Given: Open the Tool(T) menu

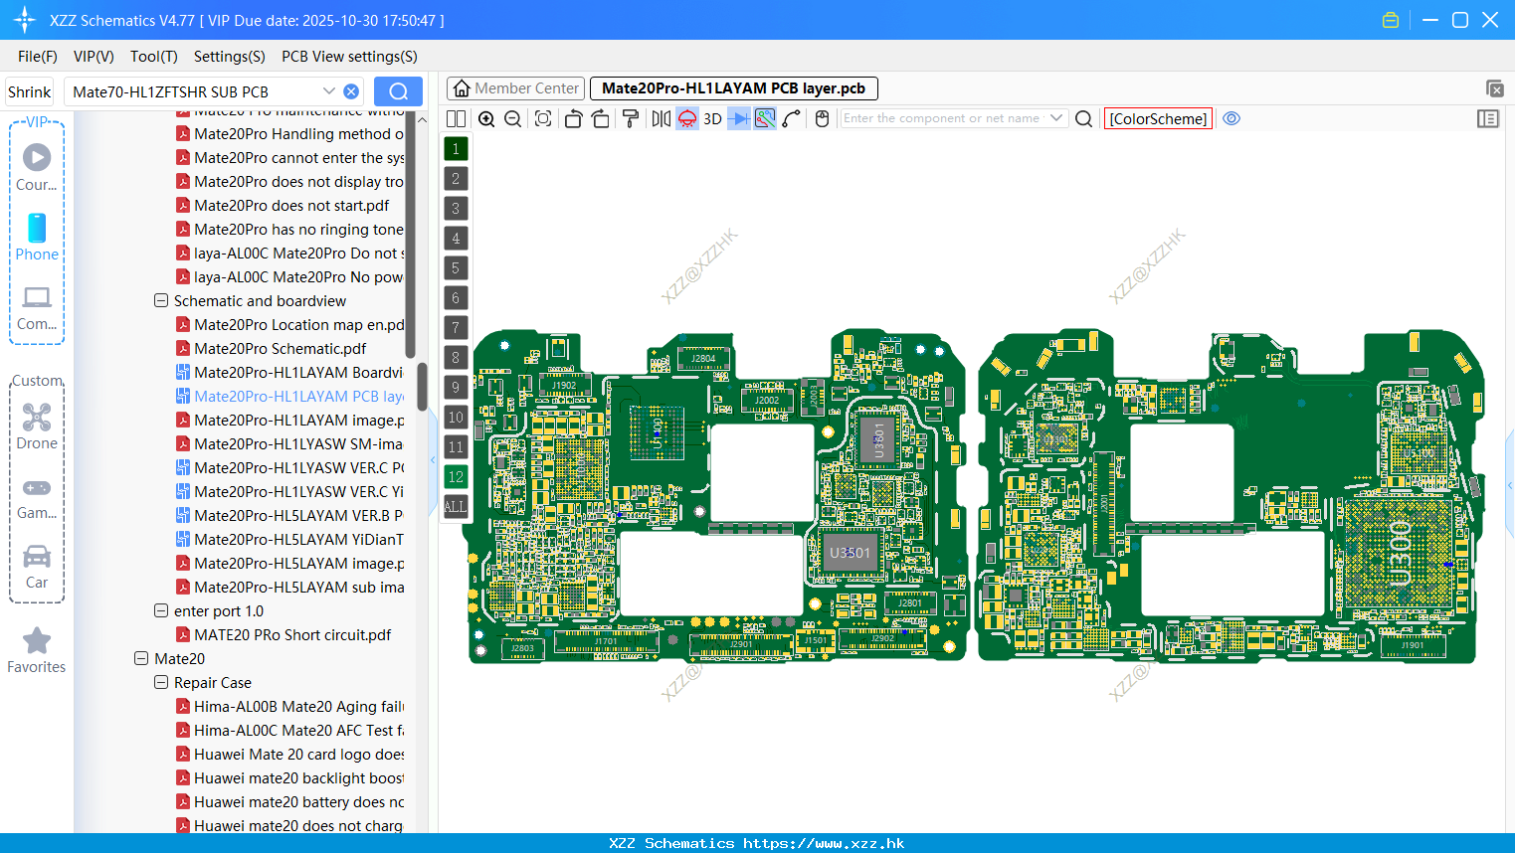Looking at the screenshot, I should 154,57.
